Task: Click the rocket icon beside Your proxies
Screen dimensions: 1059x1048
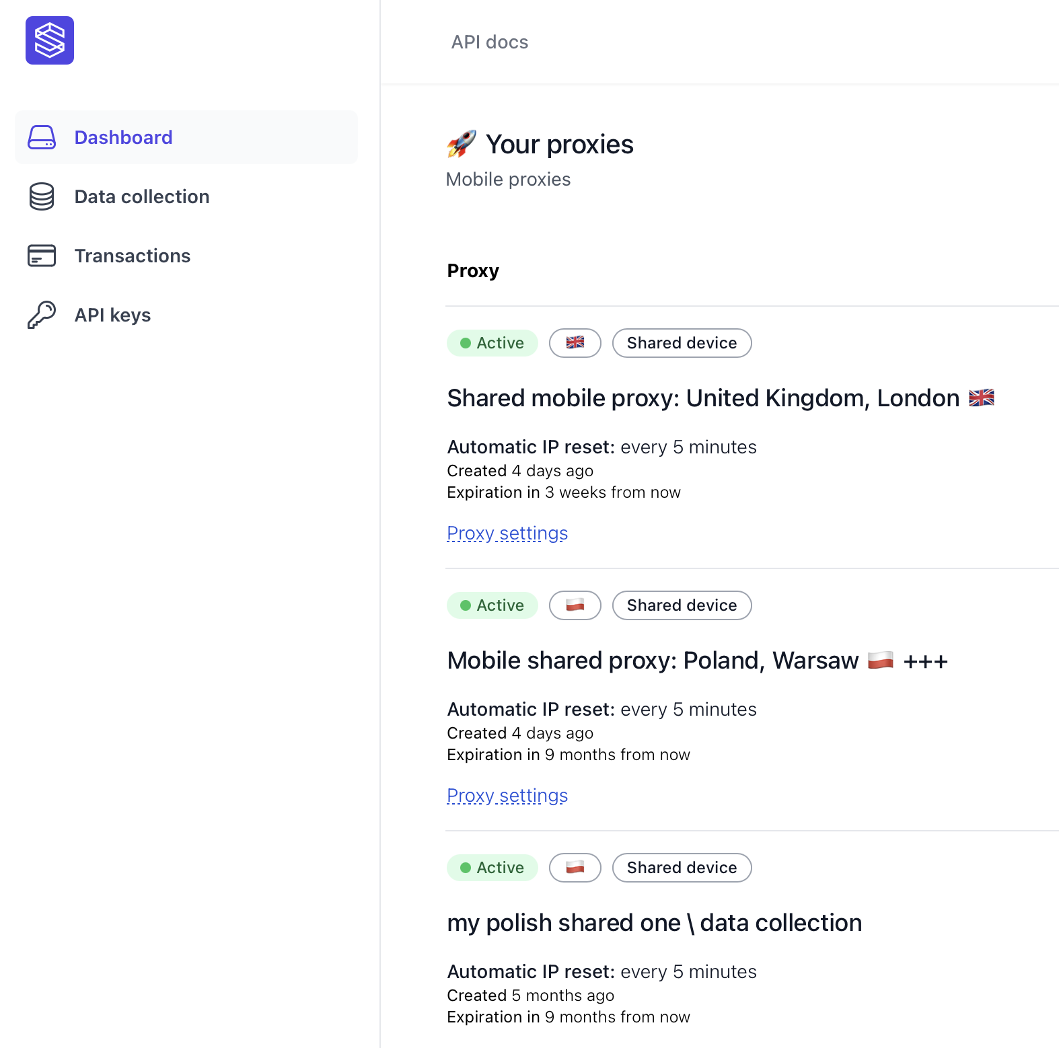Action: click(x=462, y=144)
